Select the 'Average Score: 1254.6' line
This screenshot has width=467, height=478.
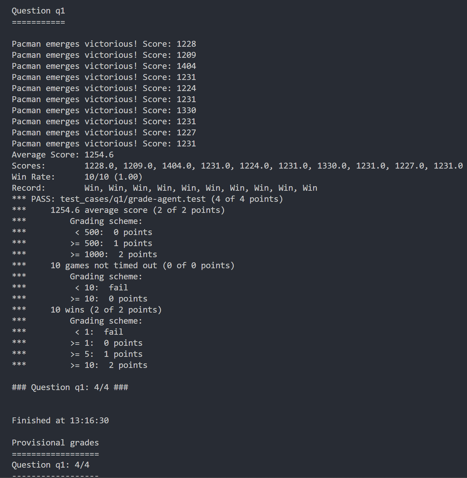tap(63, 155)
